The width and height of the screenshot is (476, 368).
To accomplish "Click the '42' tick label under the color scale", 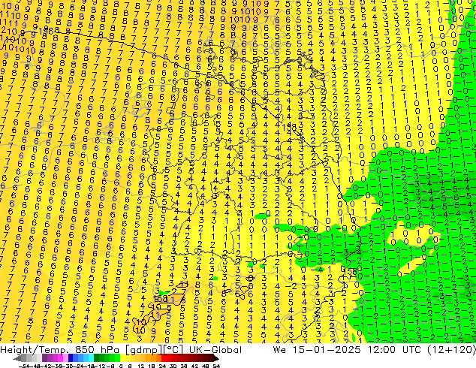I will point(194,366).
